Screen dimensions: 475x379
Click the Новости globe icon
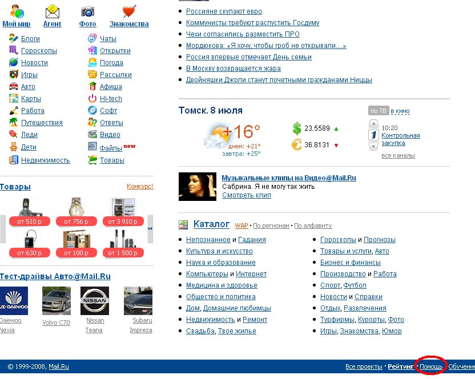[x=14, y=62]
